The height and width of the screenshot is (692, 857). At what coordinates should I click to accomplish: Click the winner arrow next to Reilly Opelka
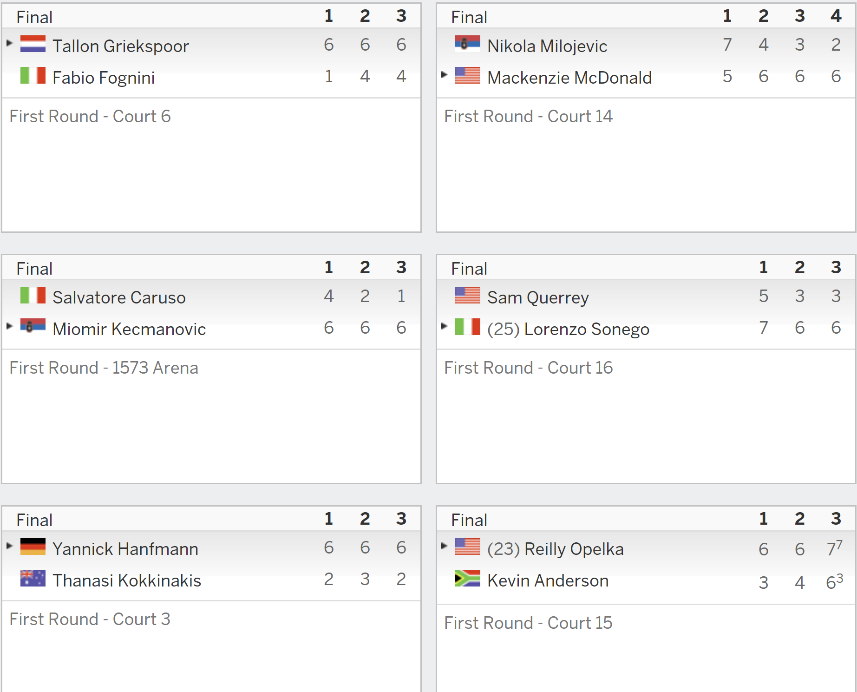tap(445, 546)
